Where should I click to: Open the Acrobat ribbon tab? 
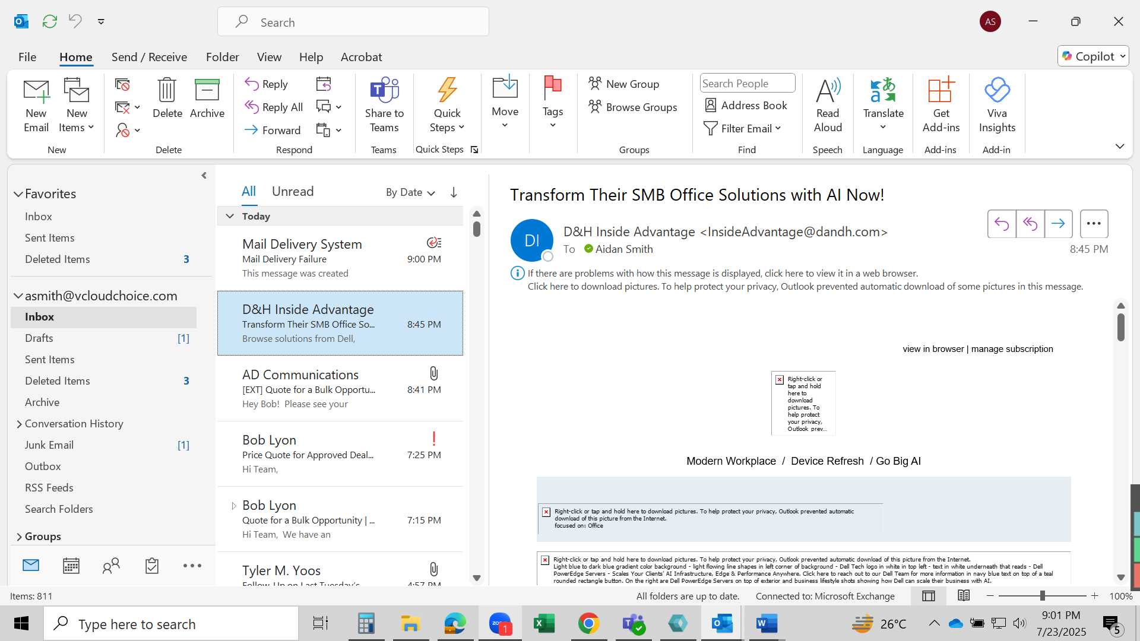[x=361, y=57]
